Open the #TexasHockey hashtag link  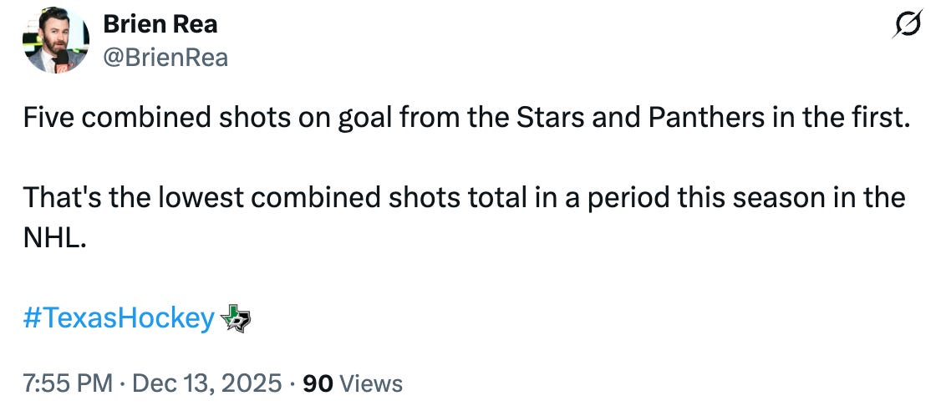(x=120, y=318)
